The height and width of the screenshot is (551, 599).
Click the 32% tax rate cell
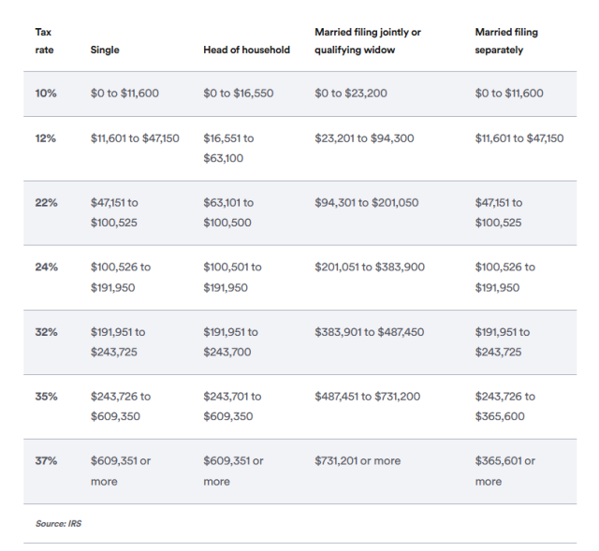coord(46,331)
